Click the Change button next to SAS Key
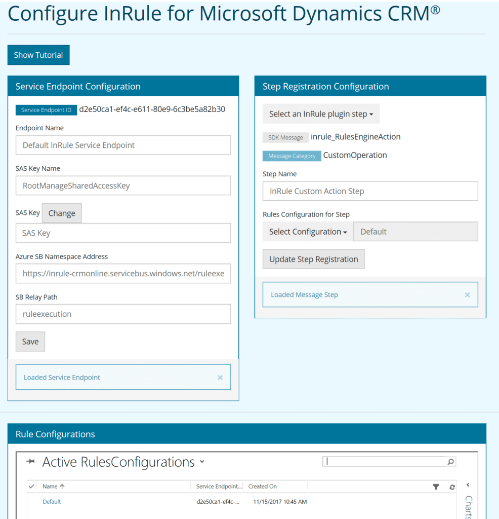499x519 pixels. pyautogui.click(x=62, y=213)
